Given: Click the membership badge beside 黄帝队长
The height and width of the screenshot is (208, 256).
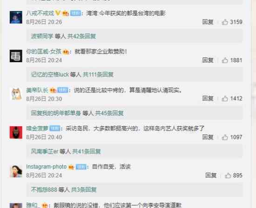Looking at the screenshot, I should (53, 90).
